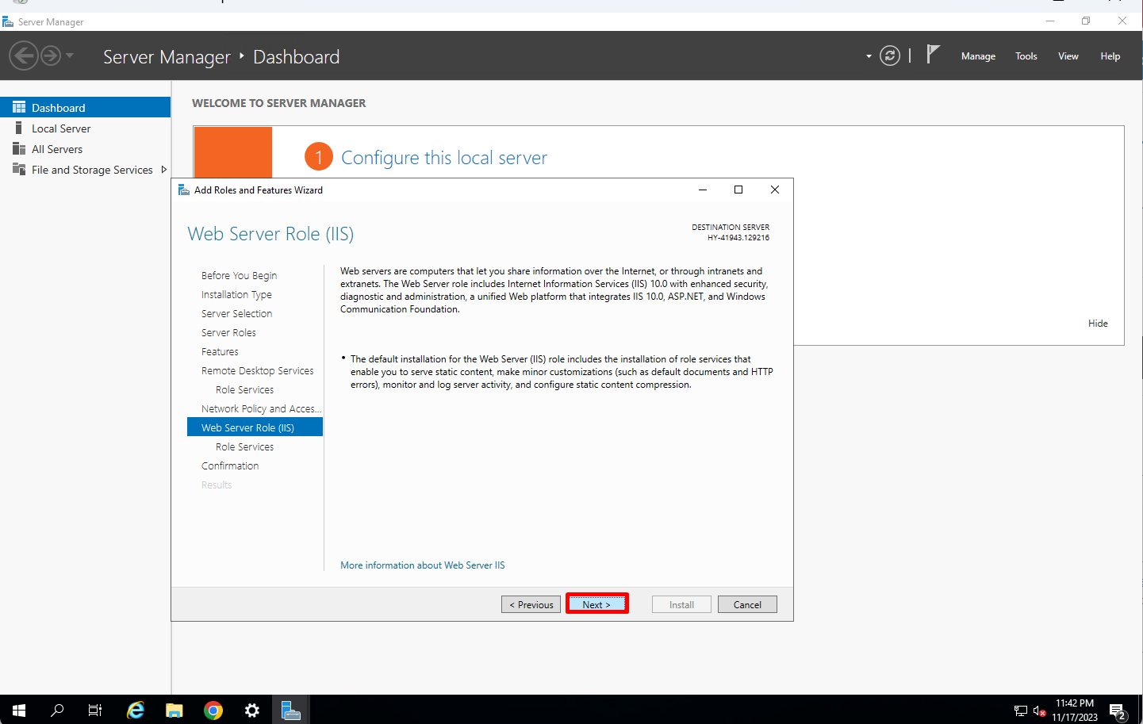Open the More information about Web Server IIS link
Screen dimensions: 1143x724
coord(422,565)
